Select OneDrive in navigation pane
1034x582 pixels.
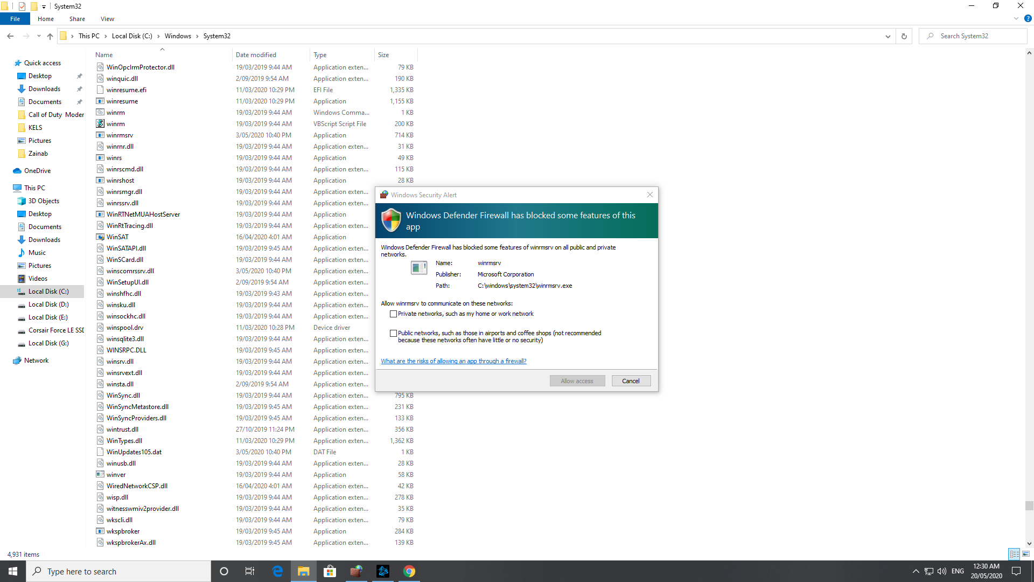pyautogui.click(x=37, y=171)
